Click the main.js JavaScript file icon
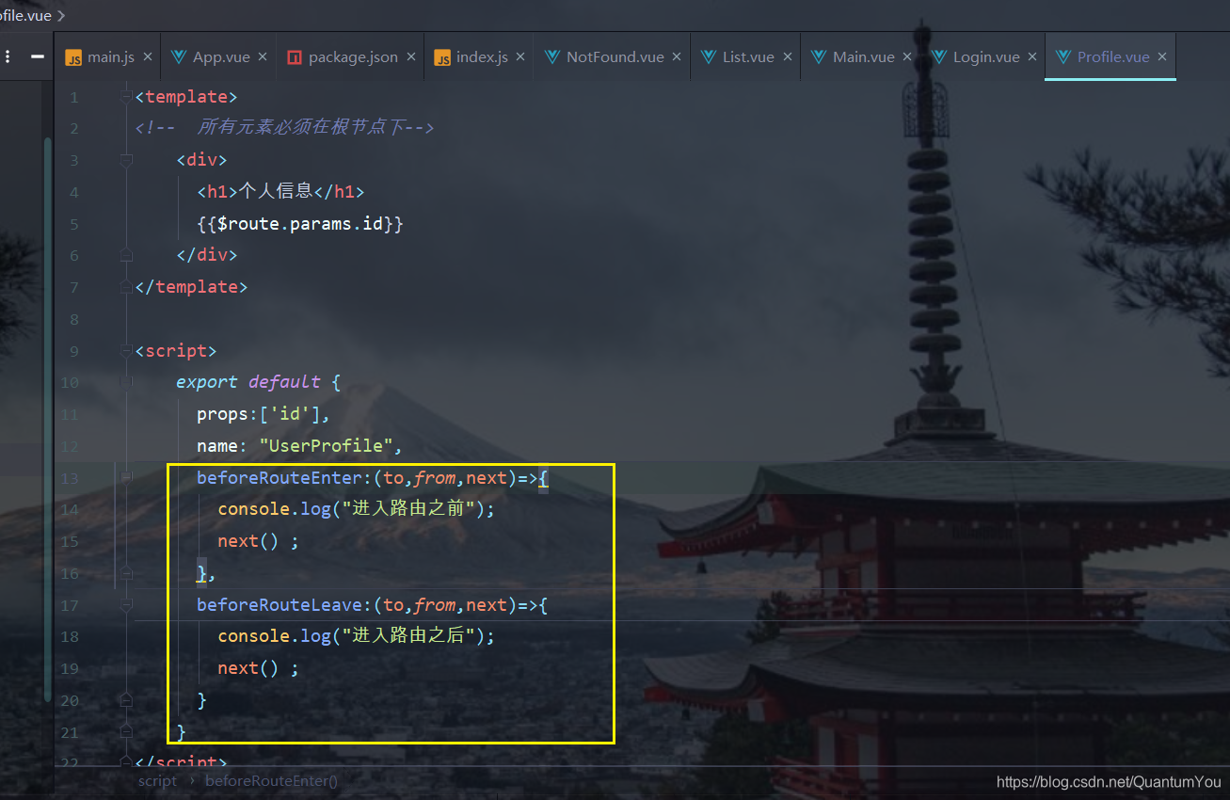This screenshot has height=800, width=1230. (73, 57)
